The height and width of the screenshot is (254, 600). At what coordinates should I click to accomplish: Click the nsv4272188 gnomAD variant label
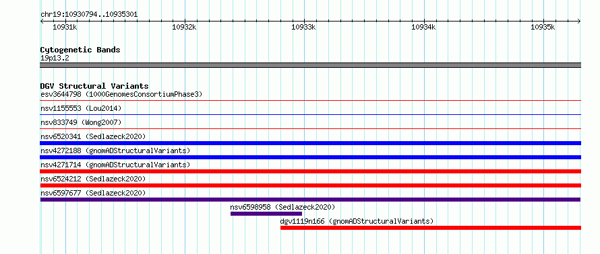(x=115, y=151)
